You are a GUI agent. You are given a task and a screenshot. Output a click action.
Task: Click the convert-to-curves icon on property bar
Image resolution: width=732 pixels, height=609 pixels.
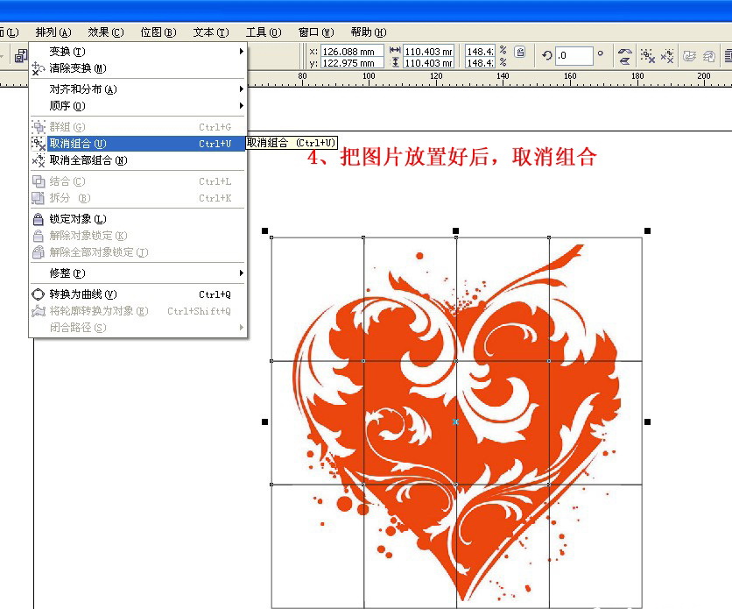[x=691, y=55]
